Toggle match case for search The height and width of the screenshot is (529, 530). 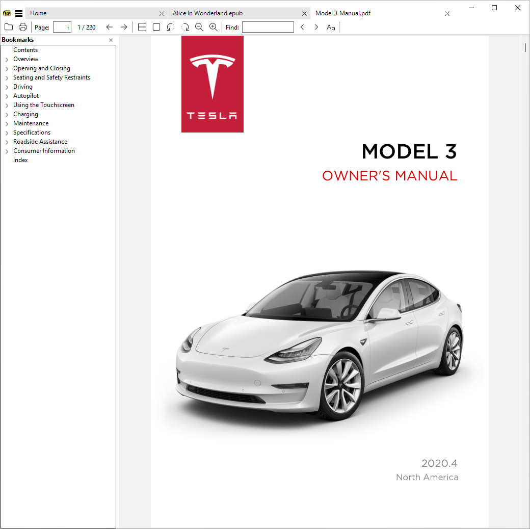(331, 28)
